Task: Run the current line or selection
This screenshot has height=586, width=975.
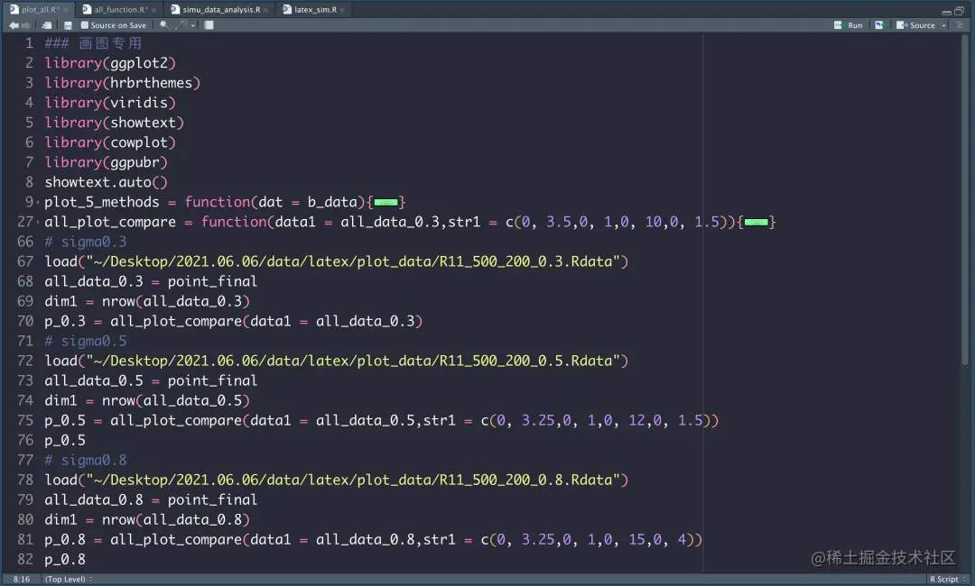Action: click(848, 25)
